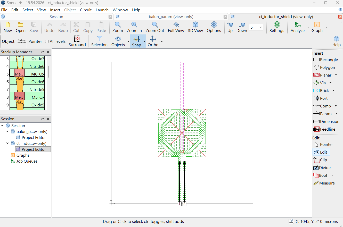Image resolution: width=343 pixels, height=227 pixels.
Task: Toggle the Snap button off
Action: click(x=136, y=41)
